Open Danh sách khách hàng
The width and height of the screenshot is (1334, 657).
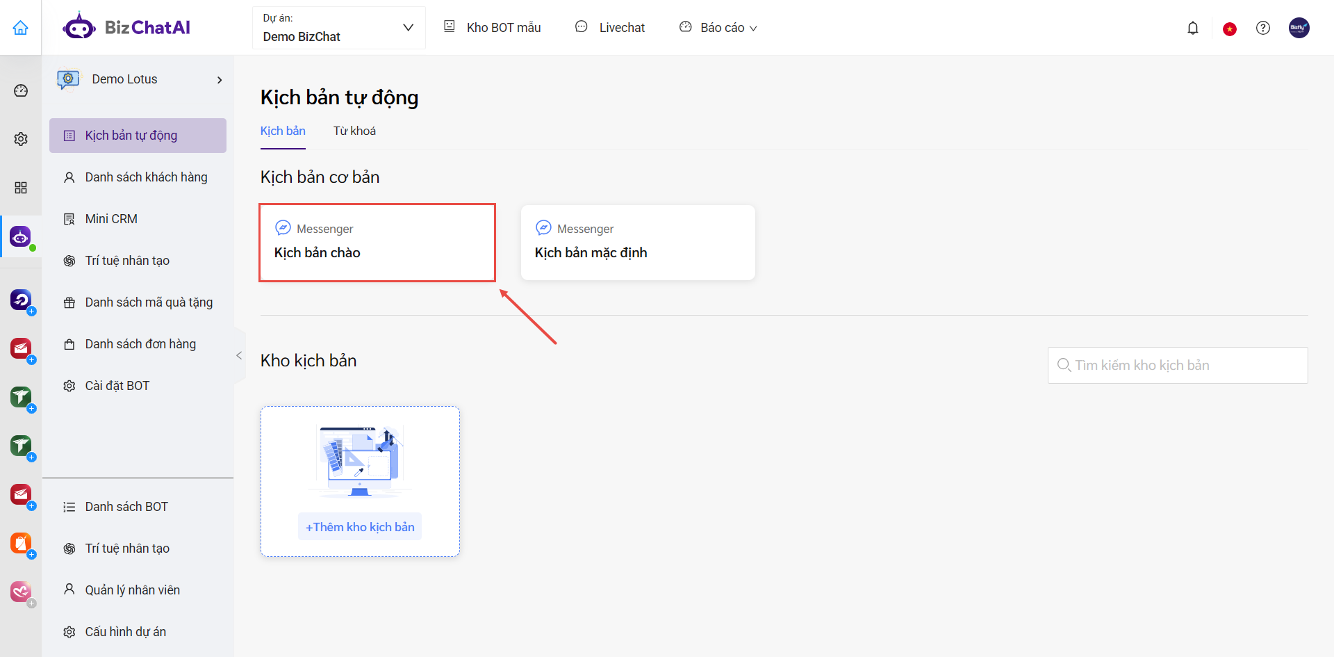tap(138, 177)
